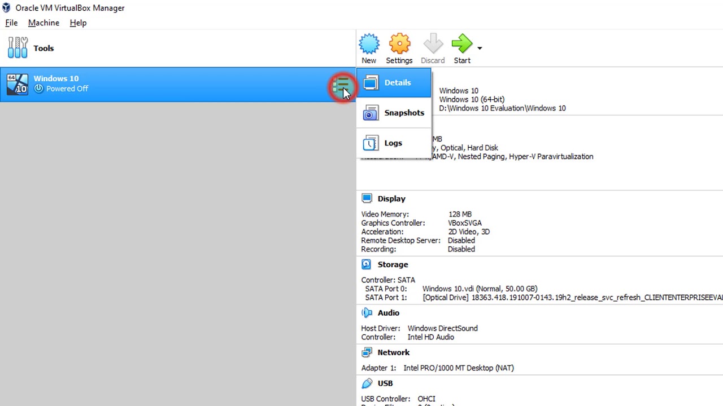Click the VirtualBox title bar logo
This screenshot has height=406, width=723.
point(6,8)
